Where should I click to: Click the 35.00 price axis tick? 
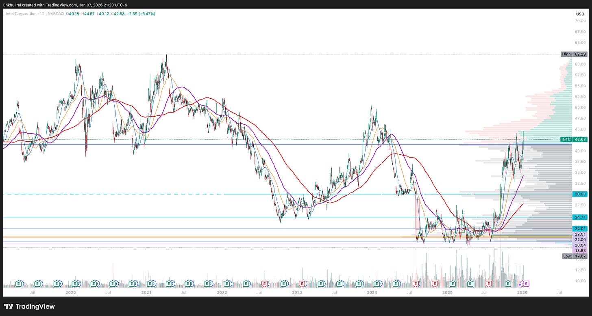click(580, 172)
